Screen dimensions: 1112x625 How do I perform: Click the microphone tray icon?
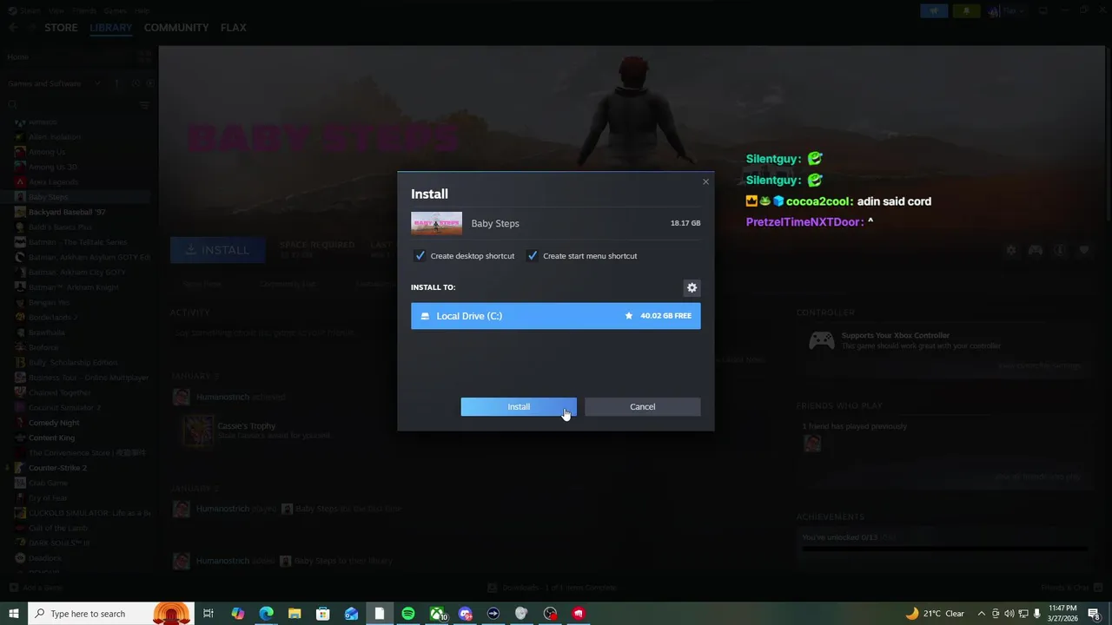[1037, 614]
